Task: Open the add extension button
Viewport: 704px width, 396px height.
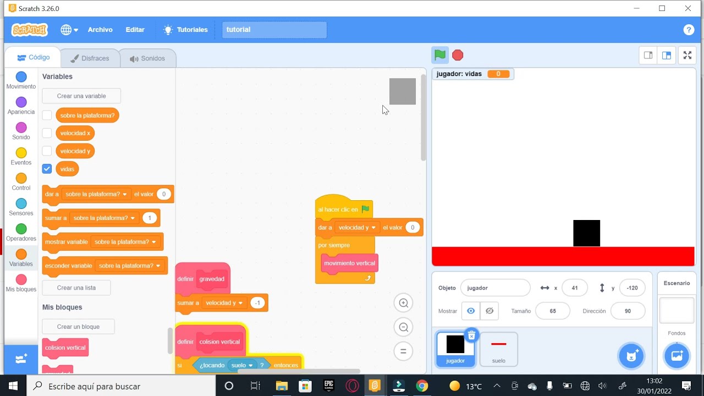Action: (21, 359)
